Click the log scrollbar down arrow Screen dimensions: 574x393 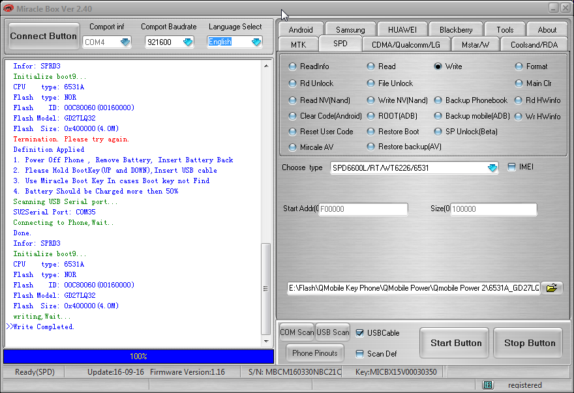point(266,341)
